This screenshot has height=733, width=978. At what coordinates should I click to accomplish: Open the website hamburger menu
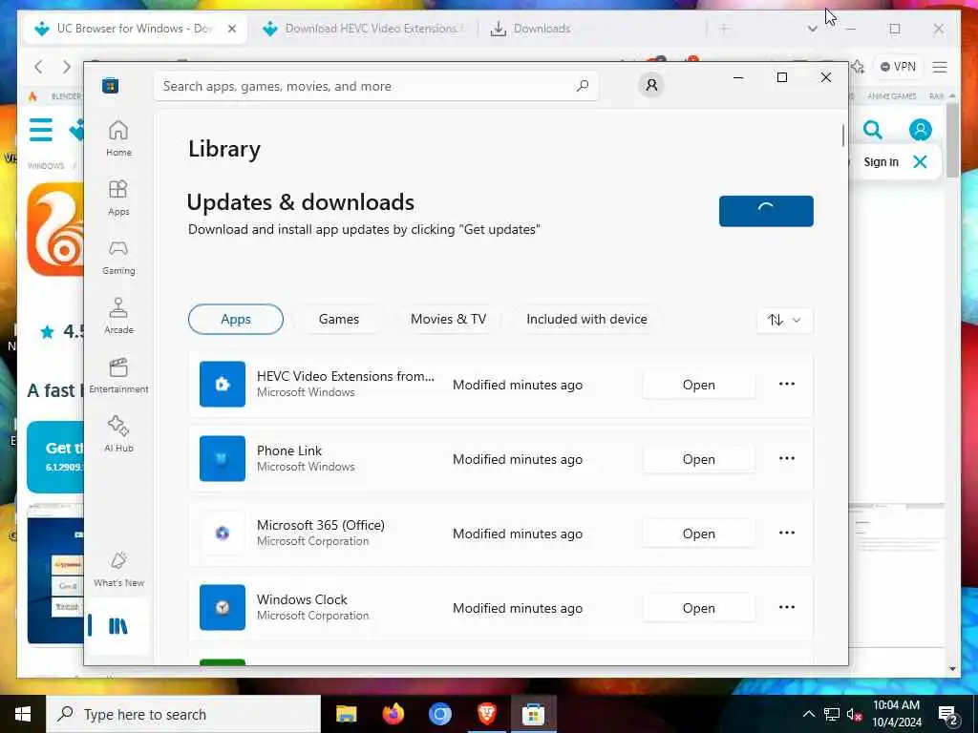pos(41,130)
